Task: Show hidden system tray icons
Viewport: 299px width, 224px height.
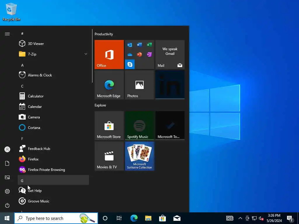Action: coord(240,218)
